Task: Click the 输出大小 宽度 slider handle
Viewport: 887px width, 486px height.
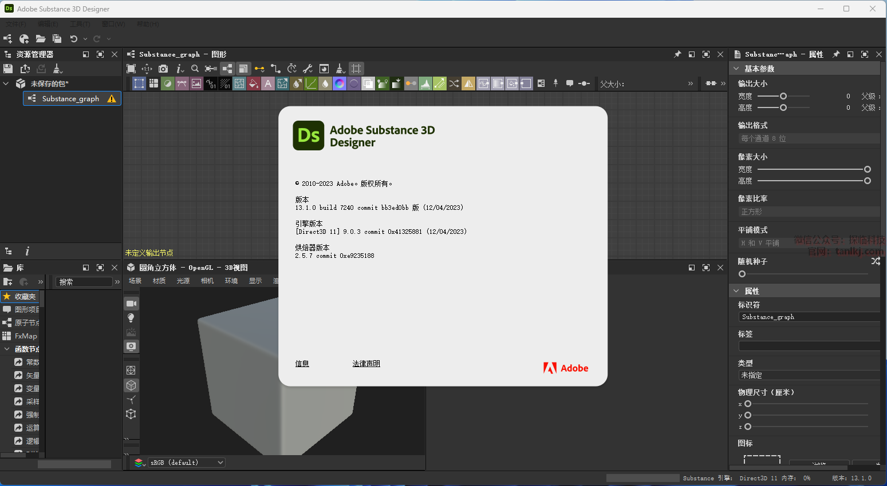Action: click(783, 96)
